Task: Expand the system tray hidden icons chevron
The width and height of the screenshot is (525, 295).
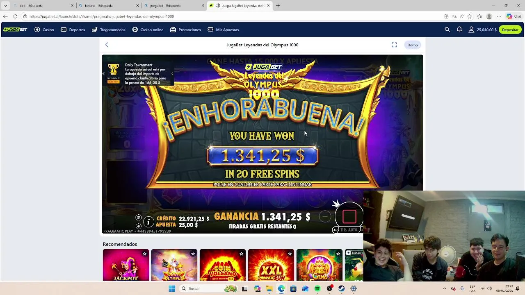Action: click(x=444, y=288)
